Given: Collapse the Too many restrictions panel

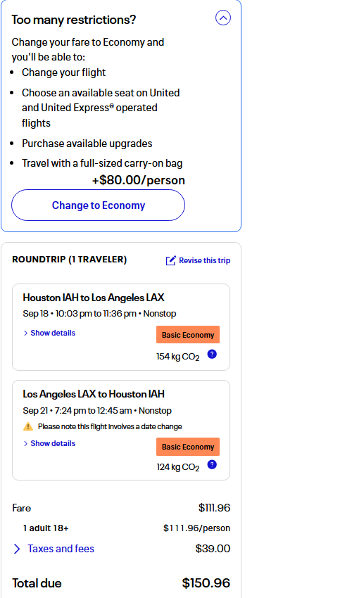Looking at the screenshot, I should pyautogui.click(x=223, y=18).
